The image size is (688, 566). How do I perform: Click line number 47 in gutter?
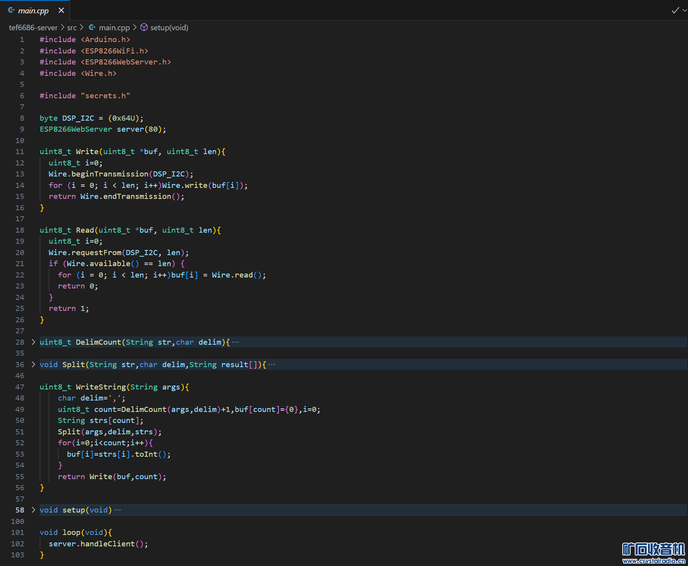(x=20, y=387)
